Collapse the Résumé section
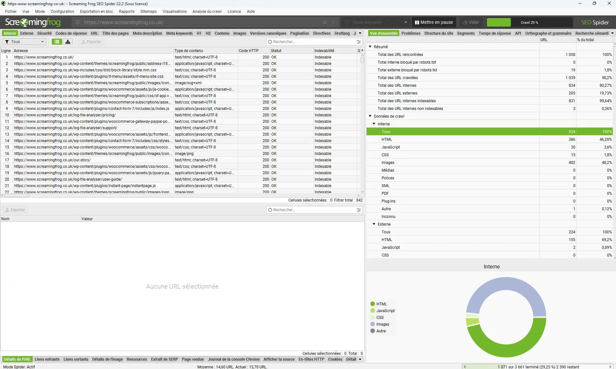Viewport: 616px width, 369px height. [x=370, y=47]
